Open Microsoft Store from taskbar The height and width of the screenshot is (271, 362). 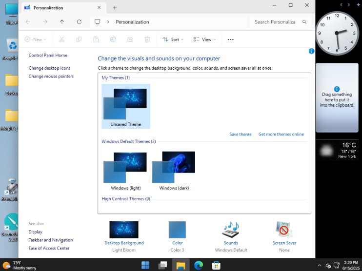(216, 265)
